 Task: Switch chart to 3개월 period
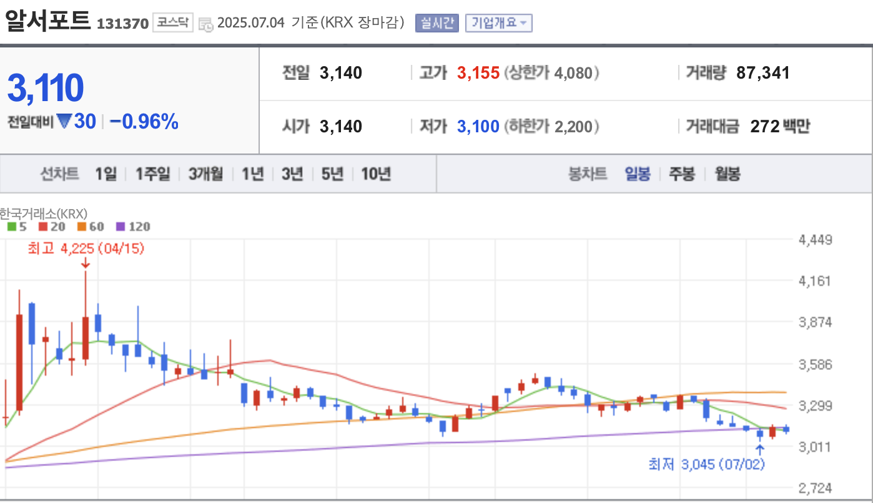(x=205, y=174)
